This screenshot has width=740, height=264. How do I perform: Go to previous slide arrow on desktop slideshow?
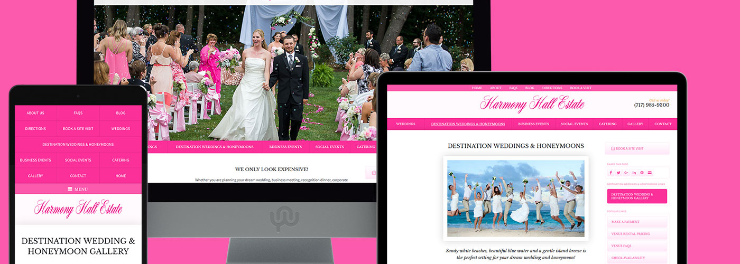101,54
